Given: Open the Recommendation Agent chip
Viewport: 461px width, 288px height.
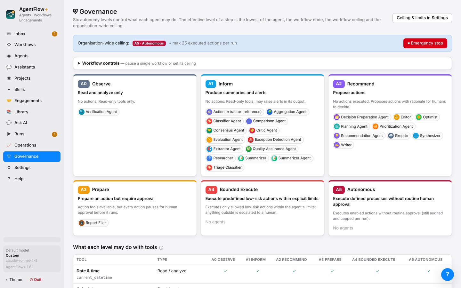Looking at the screenshot, I should pos(359,136).
